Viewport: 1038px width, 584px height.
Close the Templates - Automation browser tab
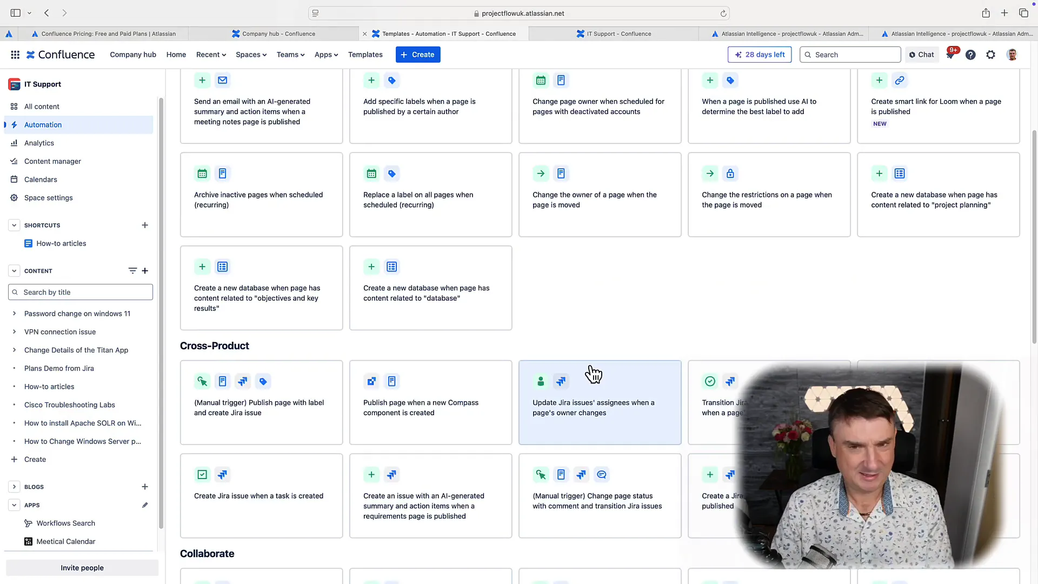364,34
